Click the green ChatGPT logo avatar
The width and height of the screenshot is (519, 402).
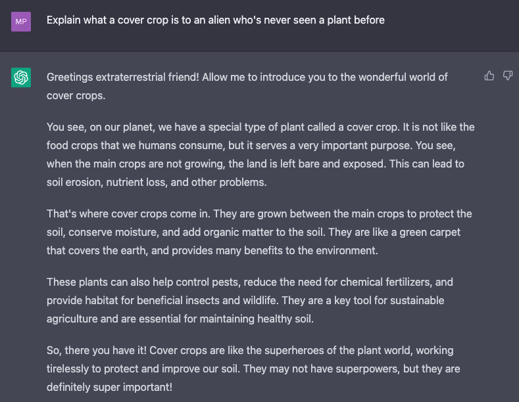pyautogui.click(x=21, y=78)
